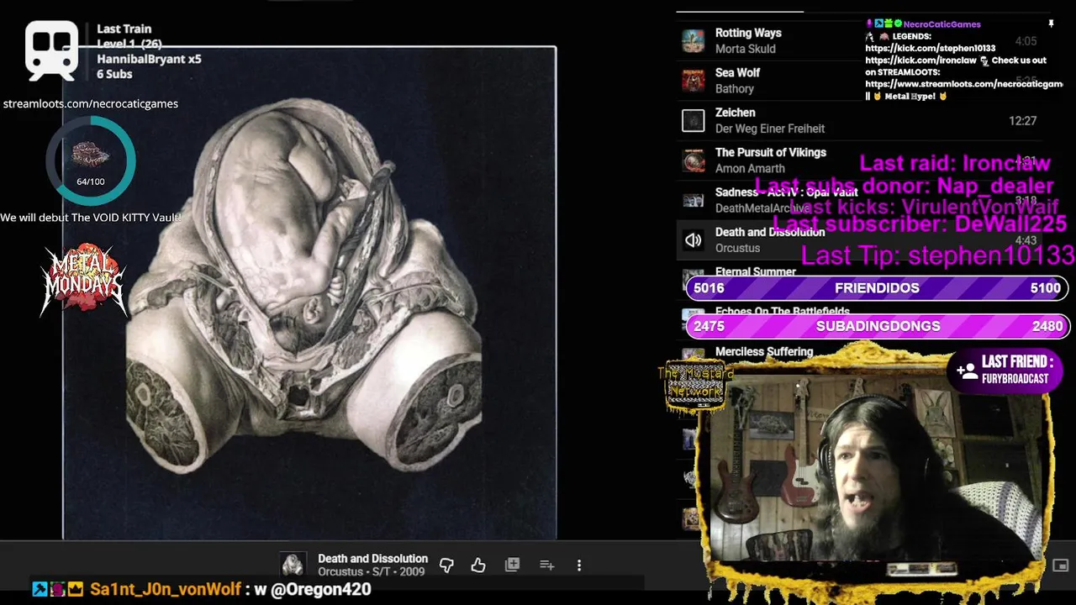Open the three-dot more actions menu

[x=579, y=566]
